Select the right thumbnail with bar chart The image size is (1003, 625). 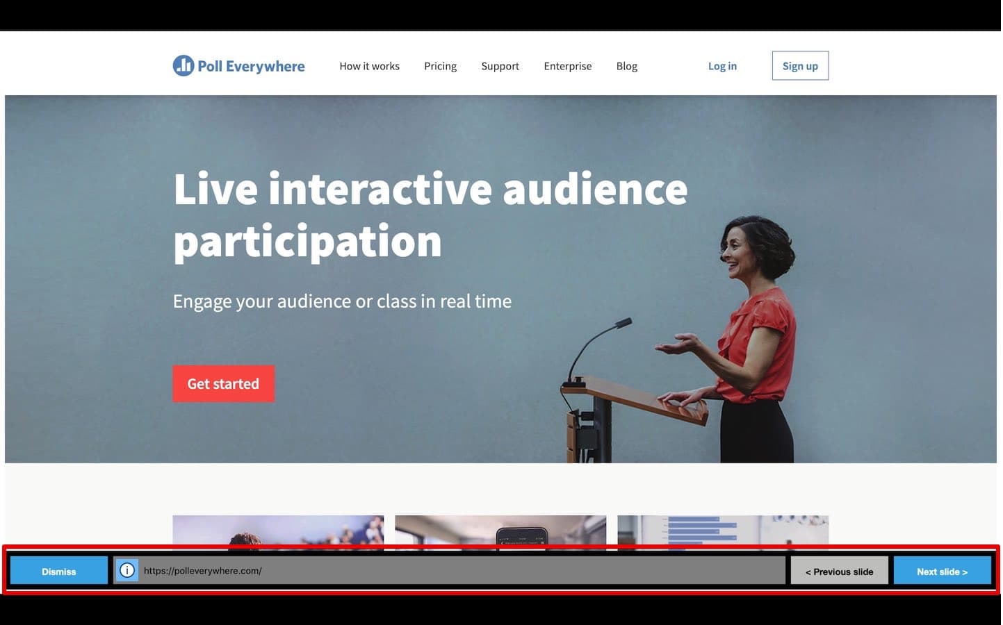click(x=722, y=531)
